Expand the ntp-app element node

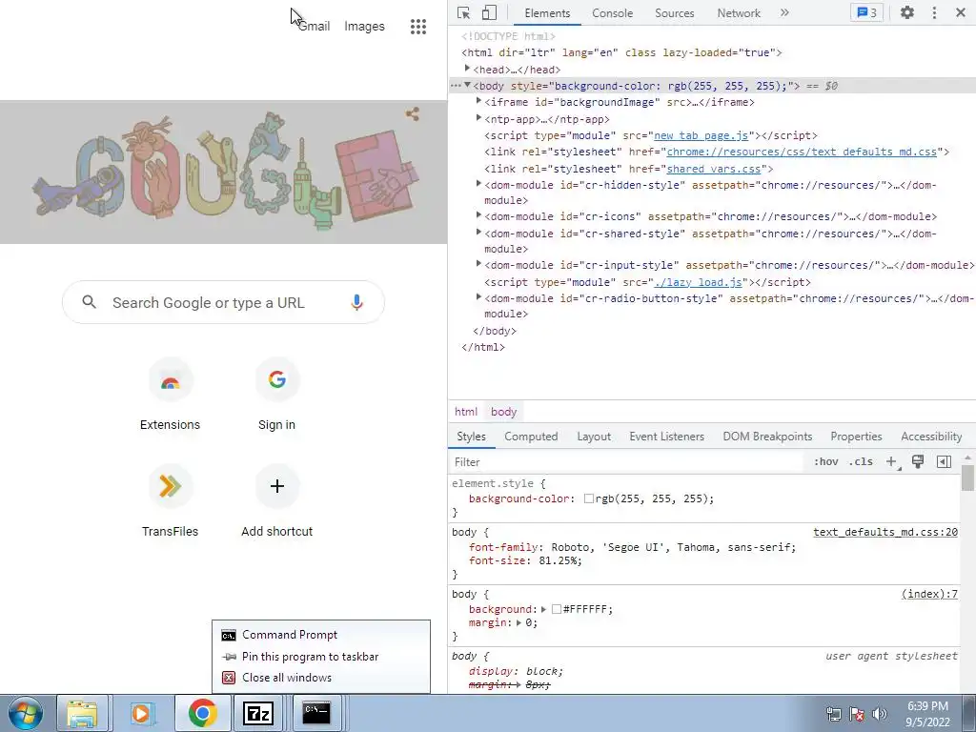(478, 117)
